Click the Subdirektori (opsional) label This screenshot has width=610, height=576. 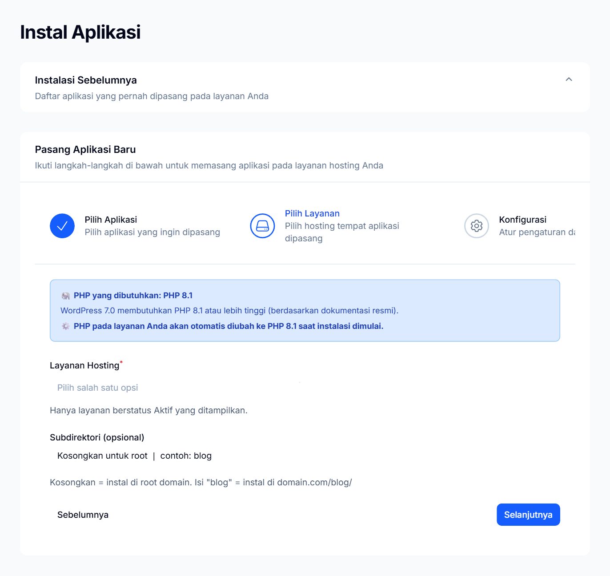coord(97,437)
